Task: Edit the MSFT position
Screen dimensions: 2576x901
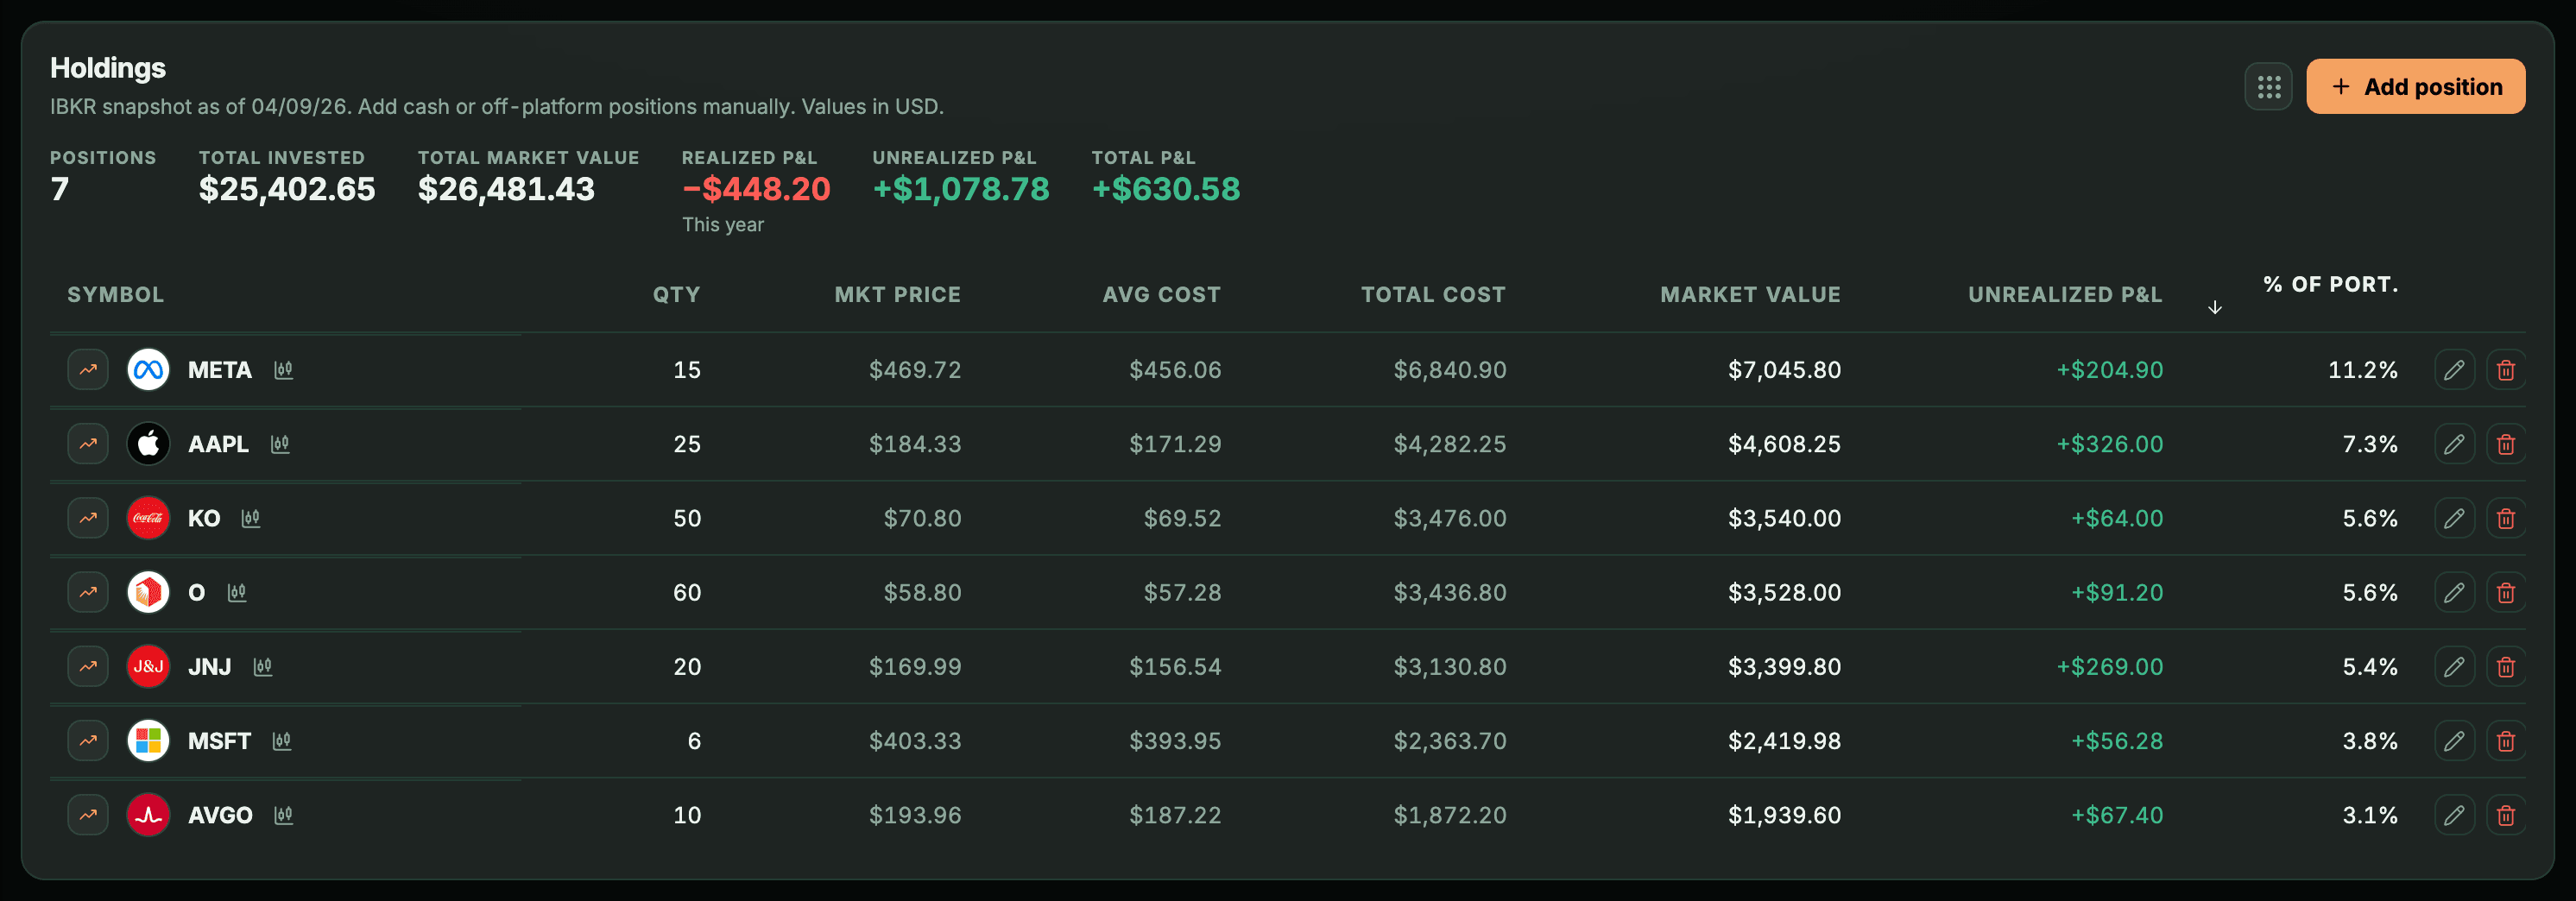Action: [2454, 741]
